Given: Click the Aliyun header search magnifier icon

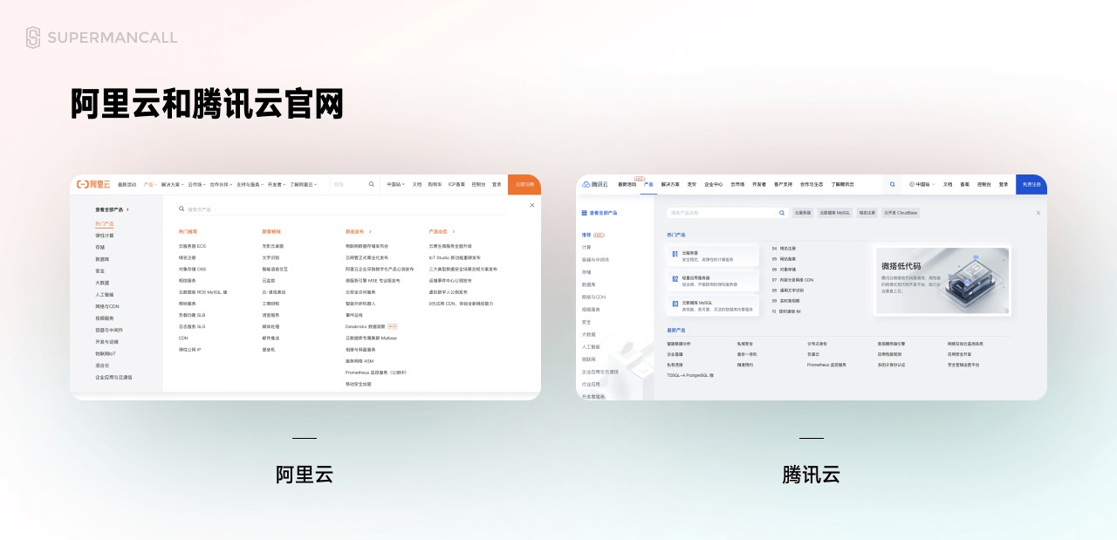Looking at the screenshot, I should point(371,184).
